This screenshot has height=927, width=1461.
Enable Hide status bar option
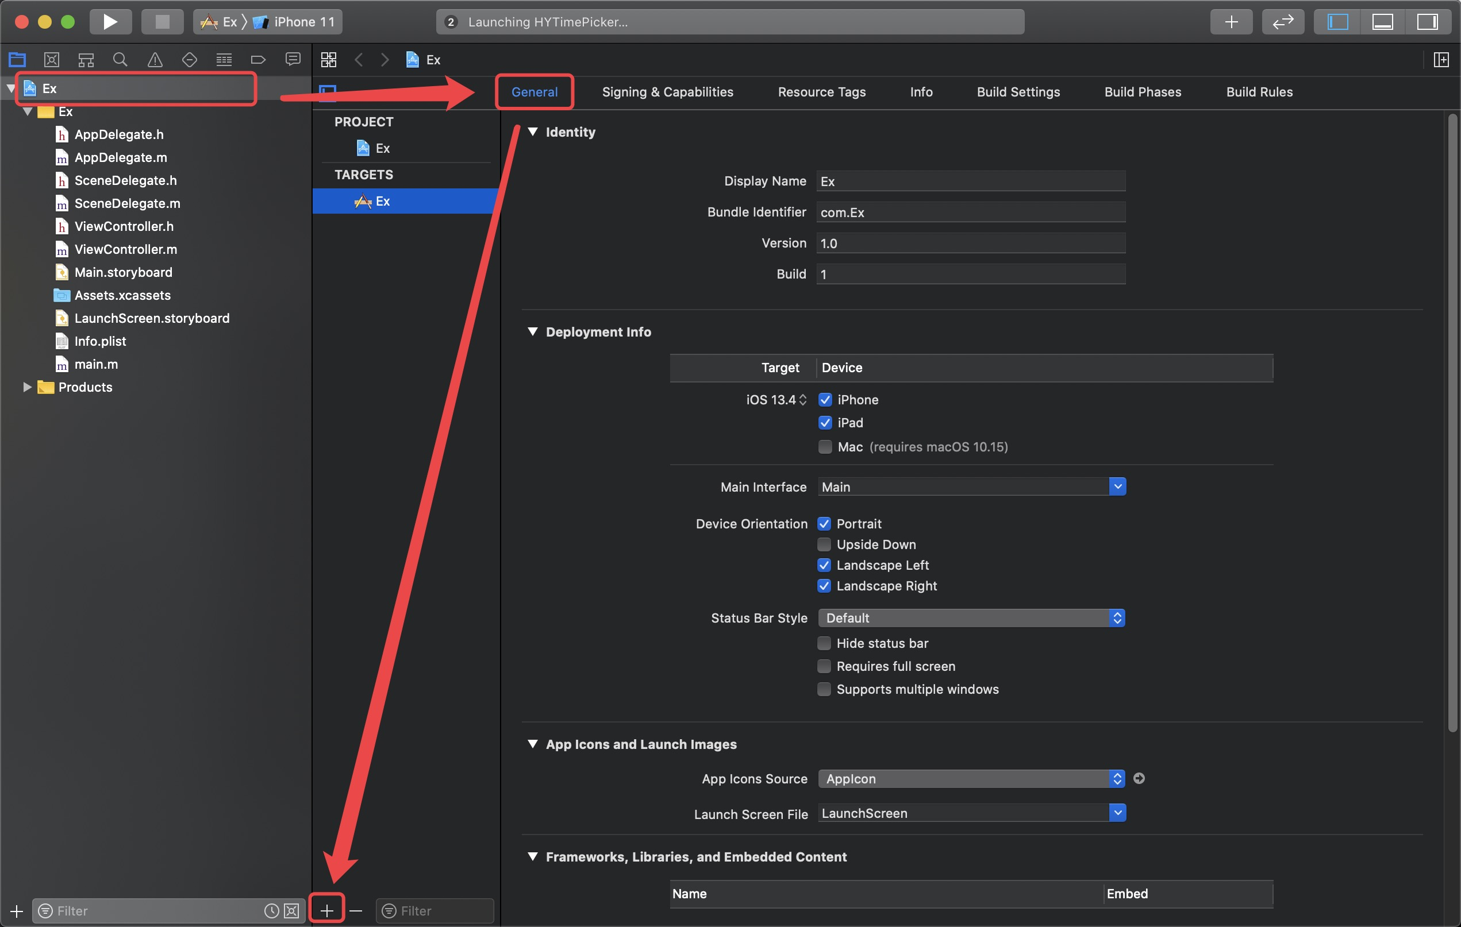(824, 643)
